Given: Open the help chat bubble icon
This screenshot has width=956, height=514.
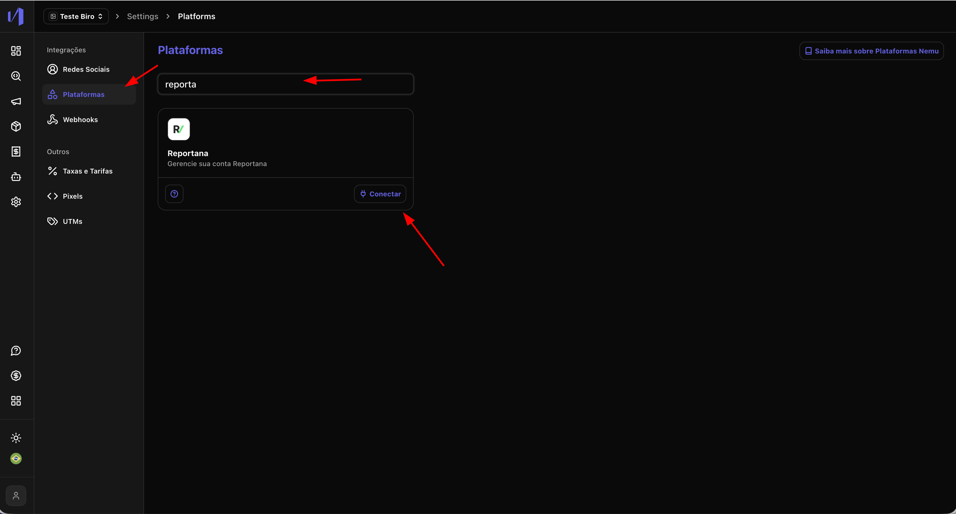Looking at the screenshot, I should pyautogui.click(x=16, y=350).
